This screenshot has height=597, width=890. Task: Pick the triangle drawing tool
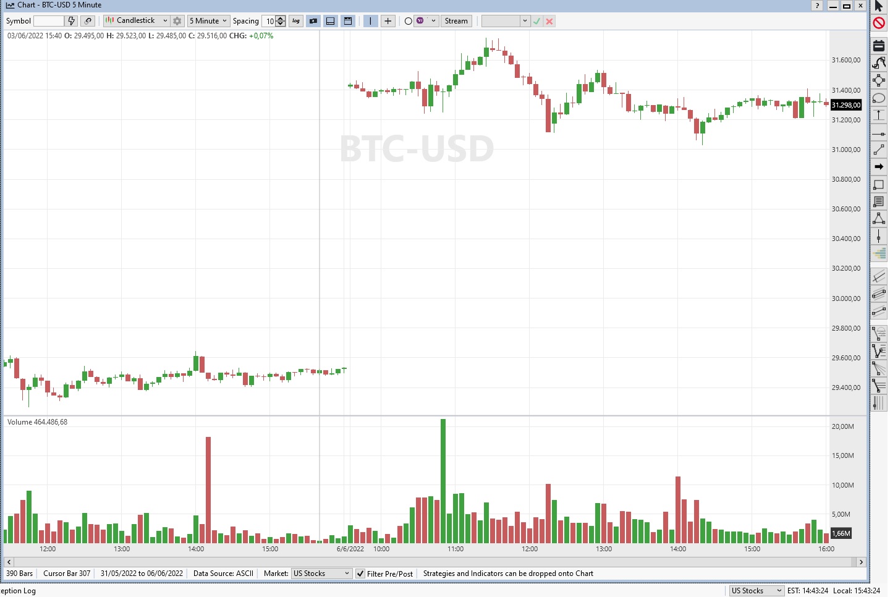[x=879, y=219]
